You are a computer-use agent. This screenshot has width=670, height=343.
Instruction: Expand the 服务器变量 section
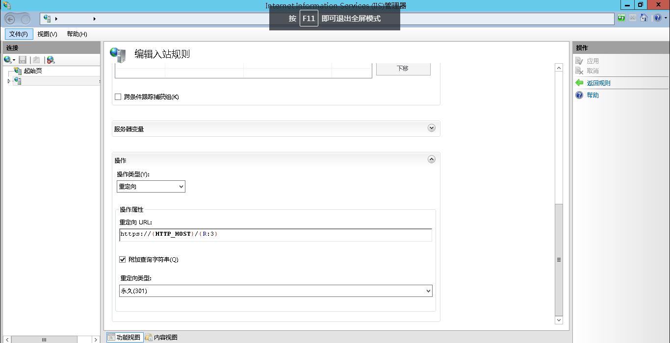[x=432, y=128]
